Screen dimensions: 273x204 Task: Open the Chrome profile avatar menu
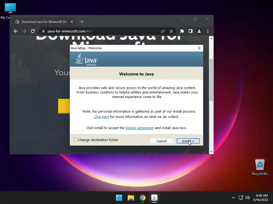click(199, 31)
